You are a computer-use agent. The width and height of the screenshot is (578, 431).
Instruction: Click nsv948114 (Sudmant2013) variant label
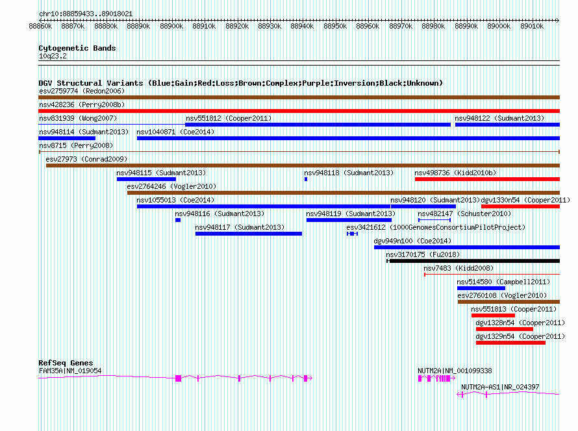pyautogui.click(x=84, y=132)
